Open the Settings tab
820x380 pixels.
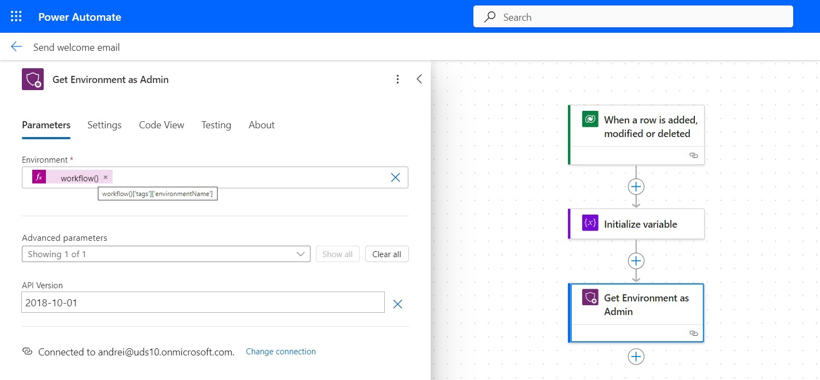point(104,125)
